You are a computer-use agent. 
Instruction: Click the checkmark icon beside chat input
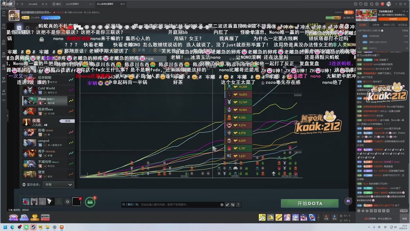click(227, 204)
